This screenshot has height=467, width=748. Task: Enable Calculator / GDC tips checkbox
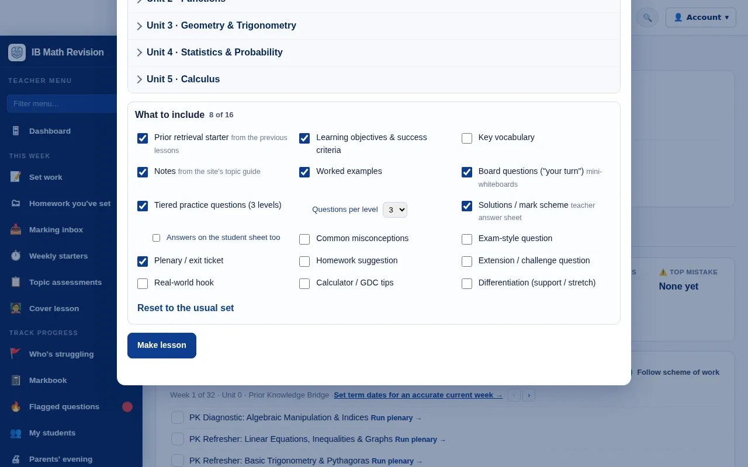pos(304,284)
